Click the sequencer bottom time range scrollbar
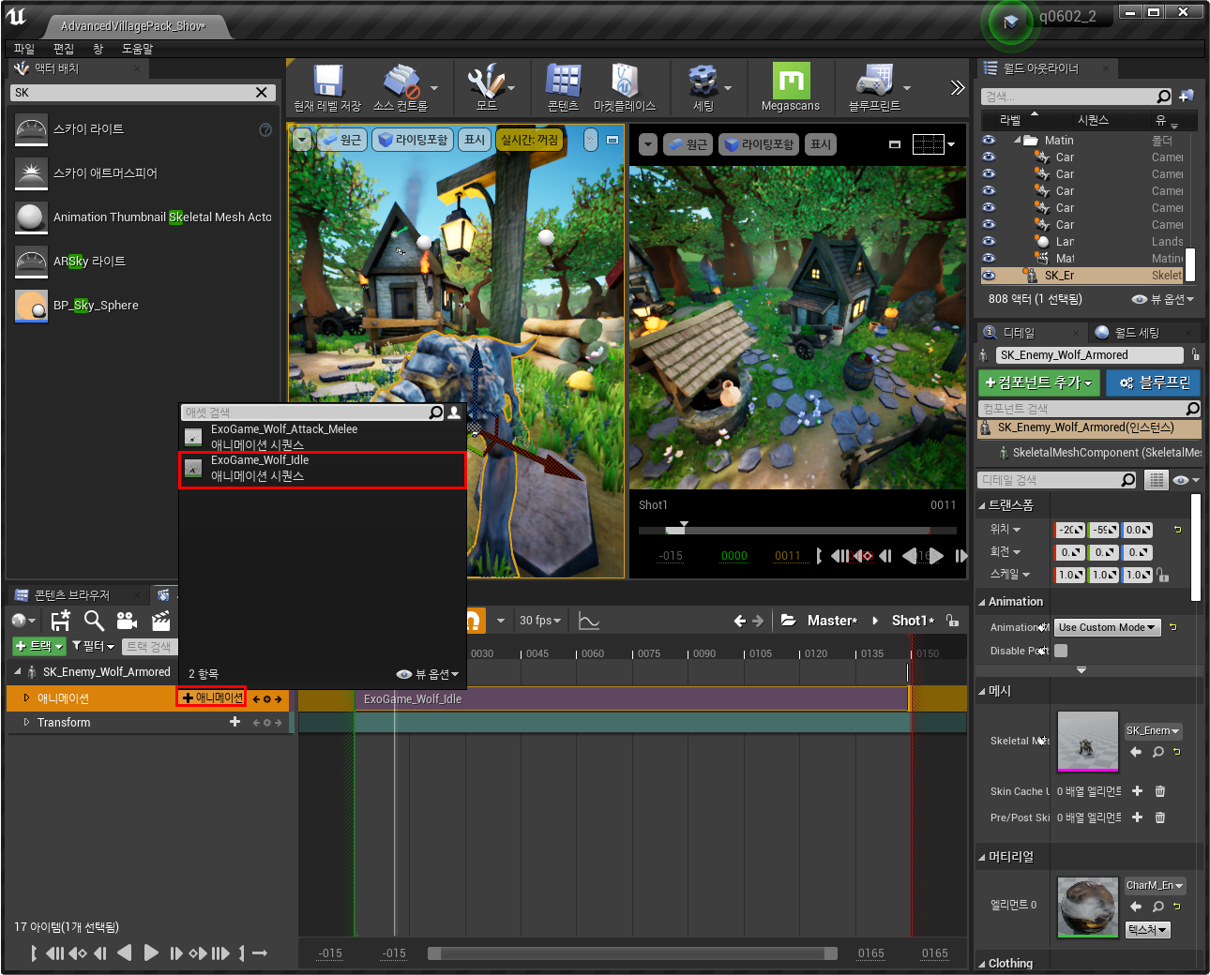The image size is (1210, 975). click(632, 953)
